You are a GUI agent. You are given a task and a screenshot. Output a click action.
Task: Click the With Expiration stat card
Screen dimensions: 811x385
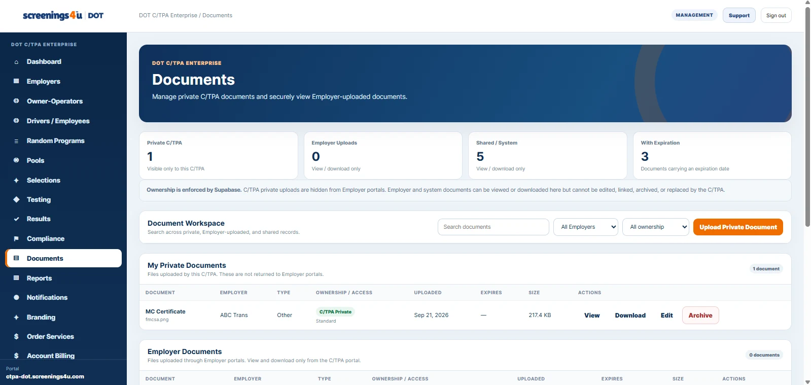[x=712, y=156]
